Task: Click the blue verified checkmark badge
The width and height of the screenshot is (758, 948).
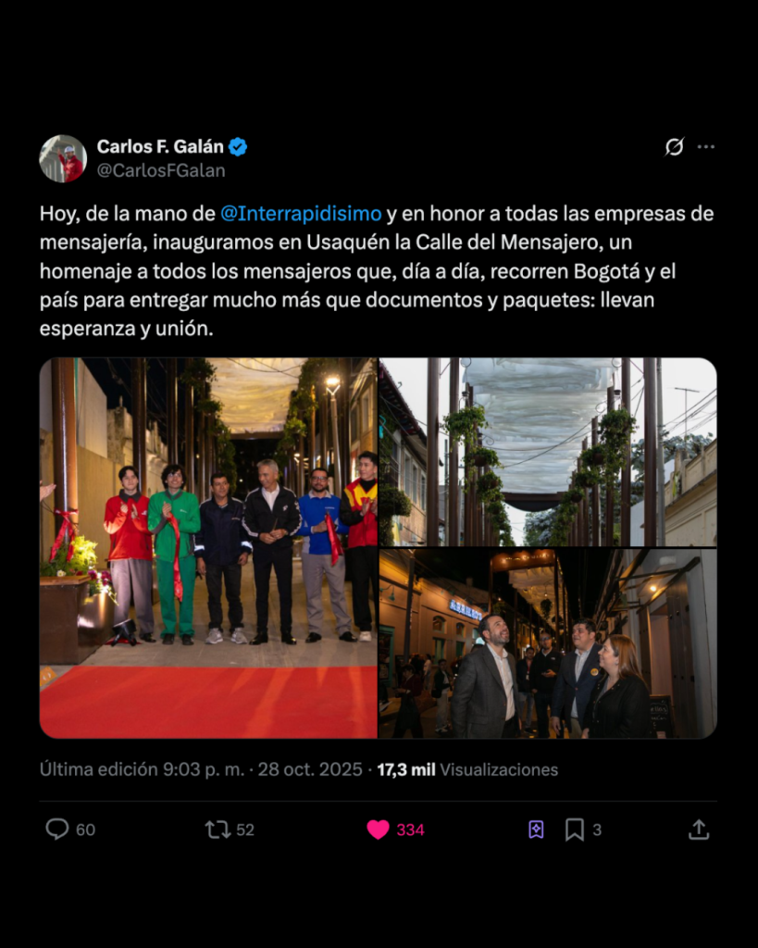Action: (x=238, y=147)
